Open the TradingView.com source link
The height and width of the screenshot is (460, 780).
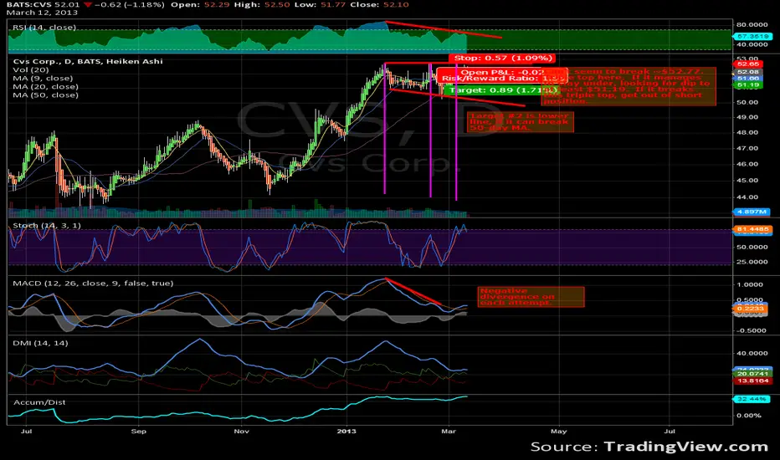pyautogui.click(x=686, y=447)
